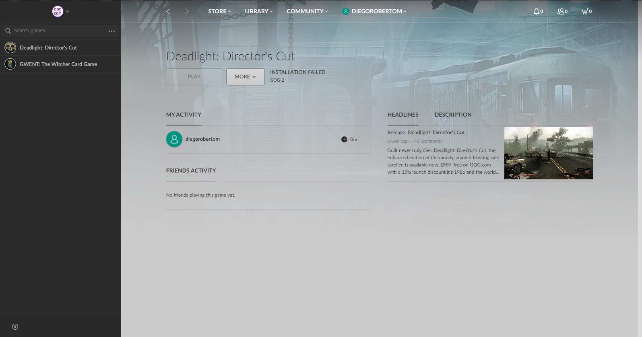
Task: Click '46 comments' under the headline
Action: tap(428, 141)
